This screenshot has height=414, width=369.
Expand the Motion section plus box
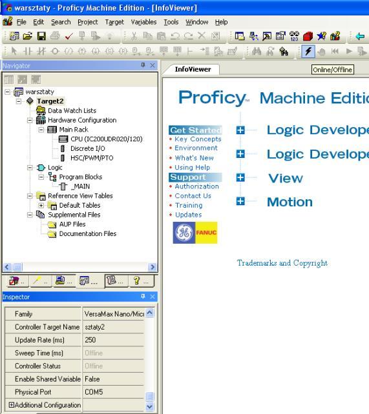[x=240, y=201]
